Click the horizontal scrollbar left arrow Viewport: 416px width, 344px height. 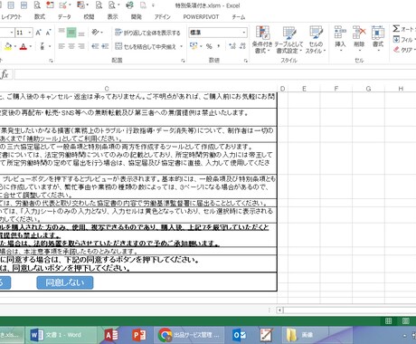(279, 310)
